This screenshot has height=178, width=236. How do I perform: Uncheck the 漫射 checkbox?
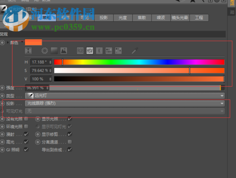tap(26, 134)
